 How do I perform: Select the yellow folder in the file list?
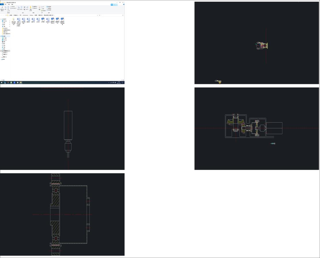pyautogui.click(x=14, y=20)
